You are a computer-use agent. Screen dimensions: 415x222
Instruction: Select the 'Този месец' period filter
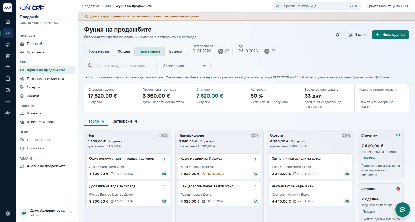point(99,51)
